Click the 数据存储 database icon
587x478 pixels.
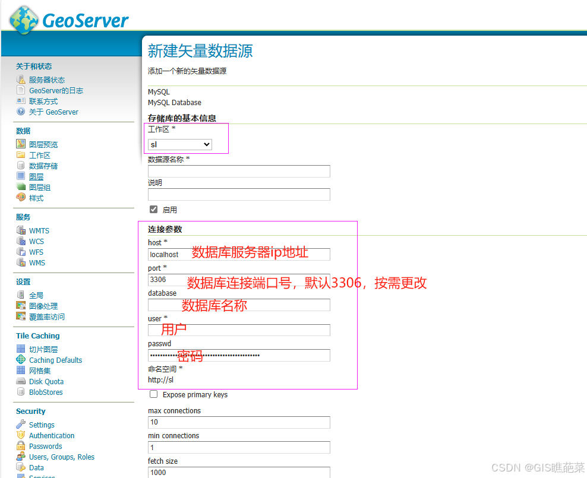point(21,165)
